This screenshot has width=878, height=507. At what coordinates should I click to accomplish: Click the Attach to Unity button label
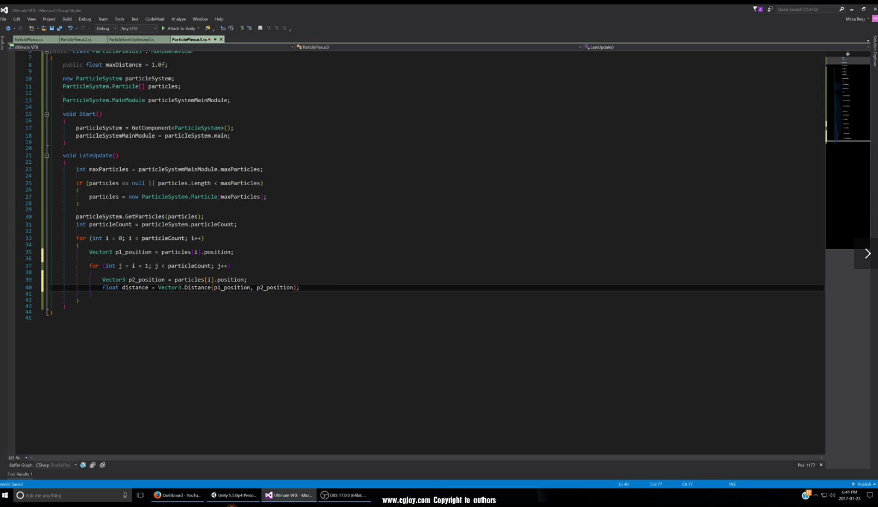click(x=181, y=28)
